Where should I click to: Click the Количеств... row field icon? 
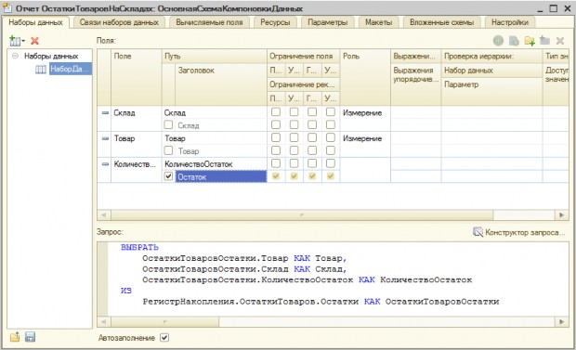pyautogui.click(x=105, y=164)
